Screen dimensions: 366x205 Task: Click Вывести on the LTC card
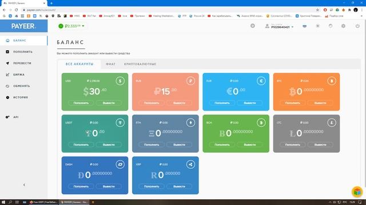pos(320,145)
